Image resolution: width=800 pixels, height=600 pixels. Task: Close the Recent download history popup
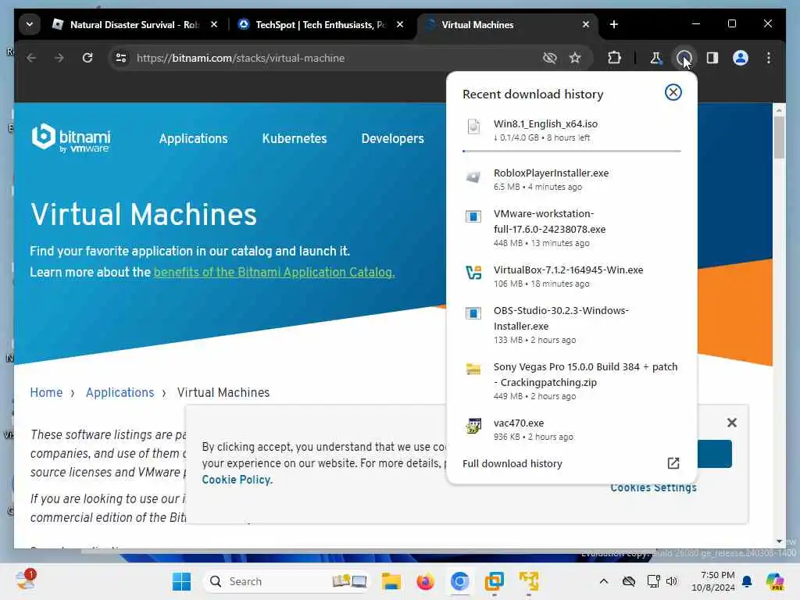(673, 92)
